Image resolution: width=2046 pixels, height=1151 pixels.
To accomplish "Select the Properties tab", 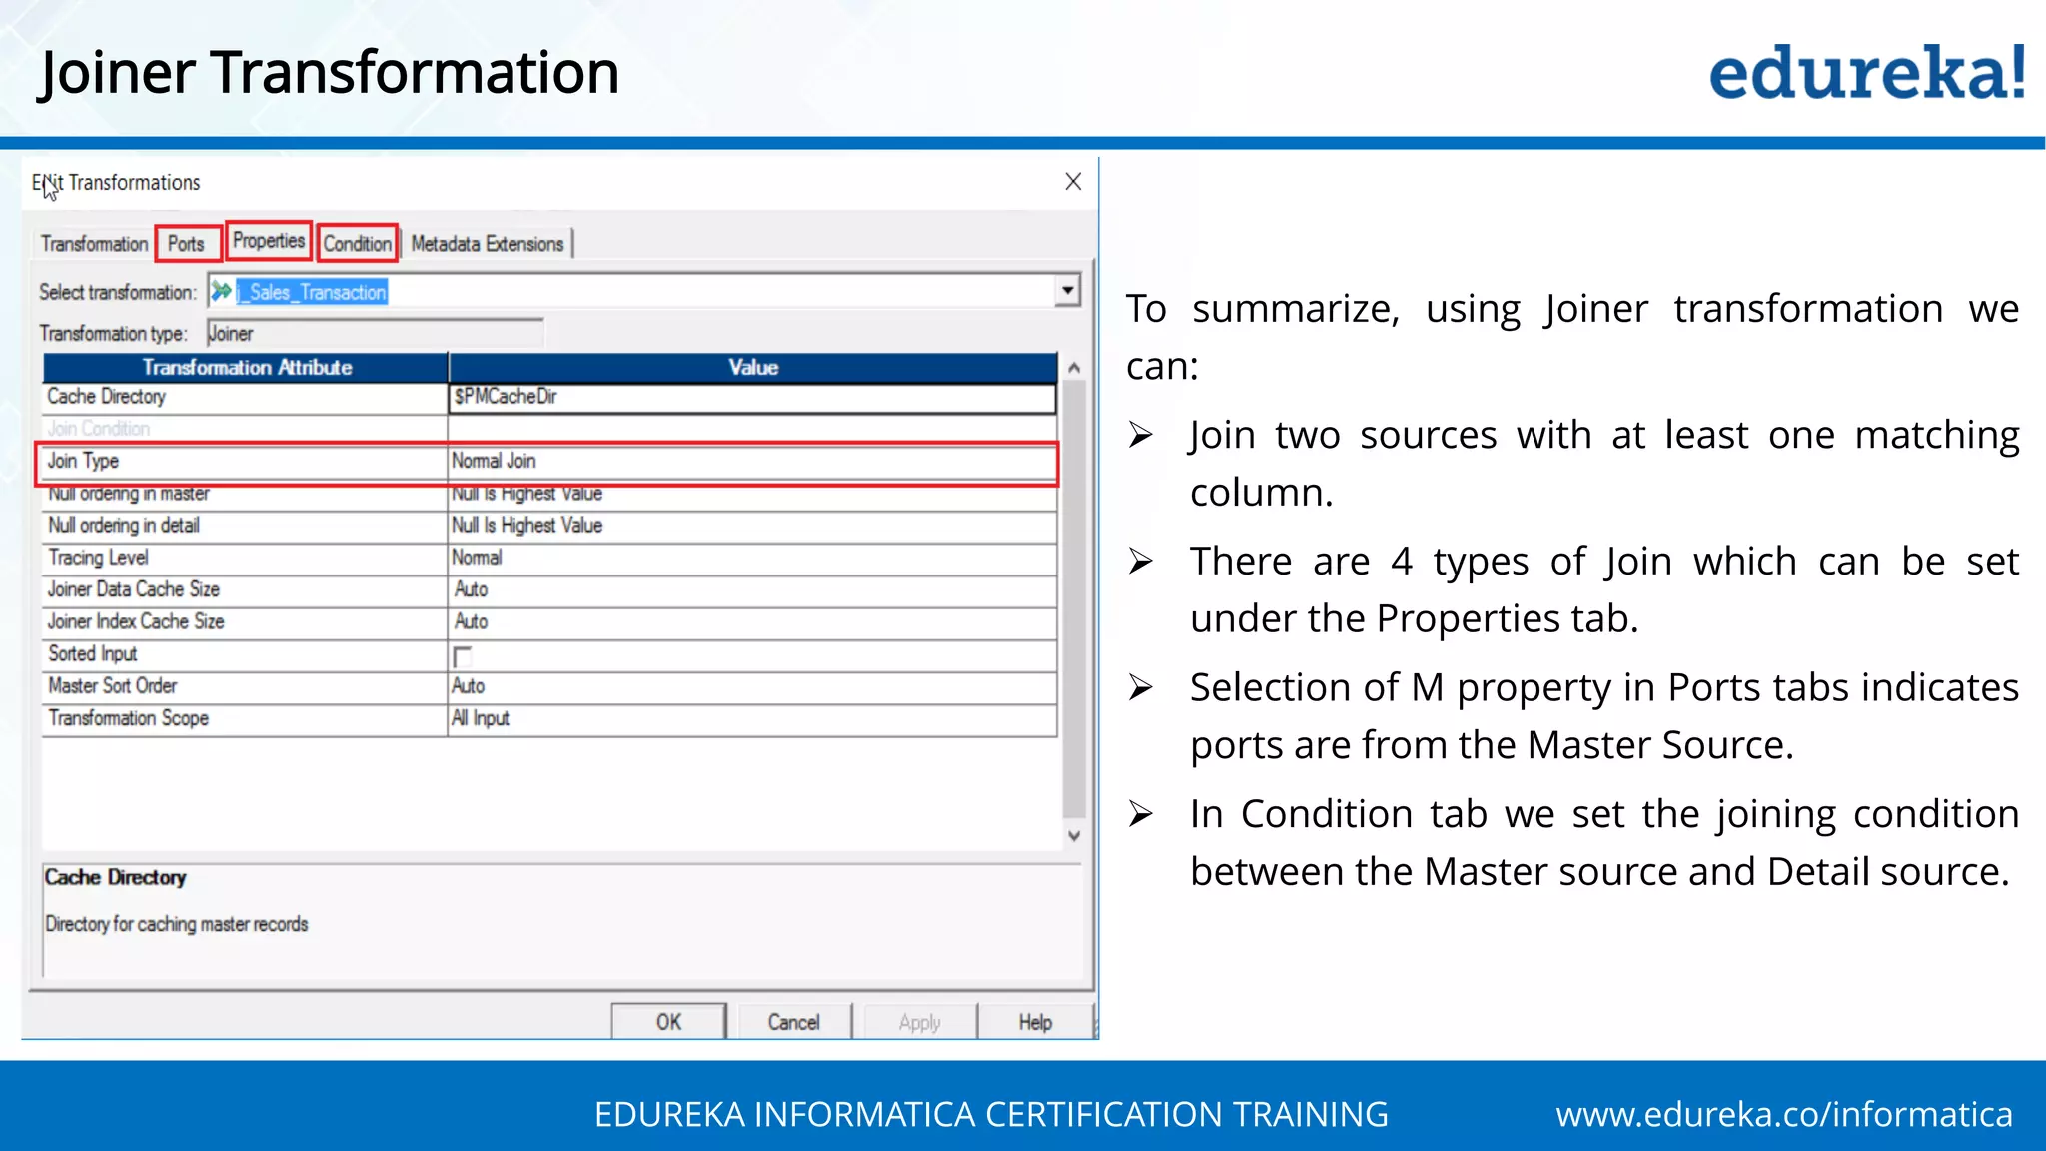I will click(x=269, y=241).
